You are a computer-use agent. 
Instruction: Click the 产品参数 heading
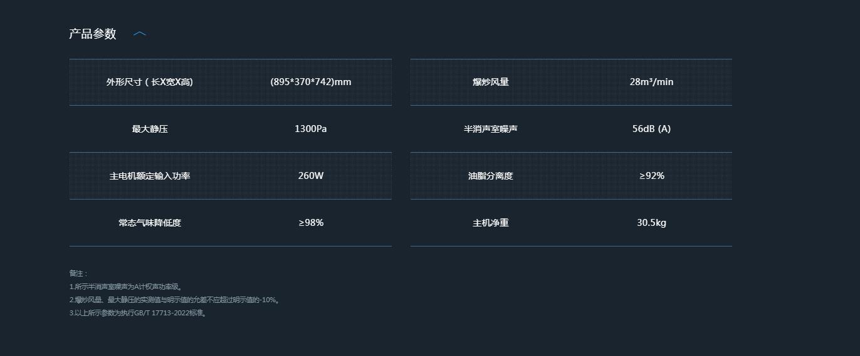coord(93,34)
